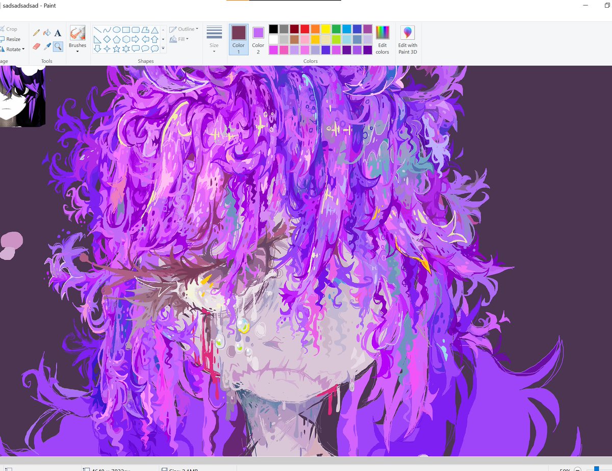Click the Resize button
The image size is (612, 471).
click(10, 39)
